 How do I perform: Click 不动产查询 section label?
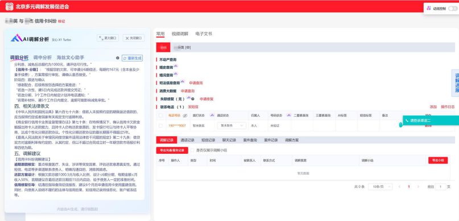pyautogui.click(x=168, y=59)
